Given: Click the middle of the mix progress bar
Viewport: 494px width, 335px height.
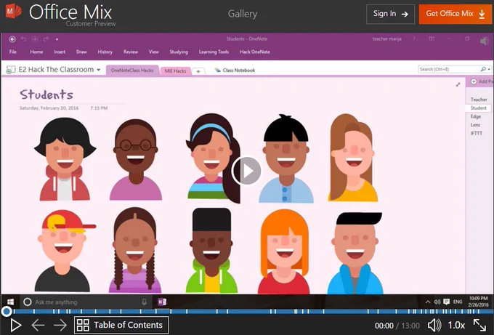Looking at the screenshot, I should [x=247, y=312].
